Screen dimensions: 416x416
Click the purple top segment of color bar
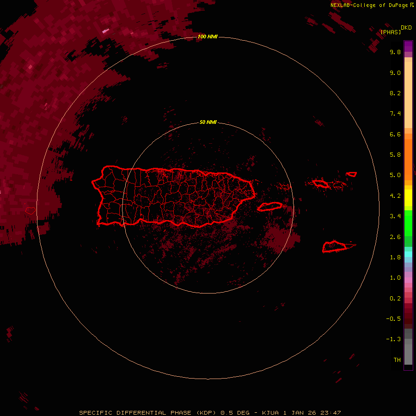point(408,46)
